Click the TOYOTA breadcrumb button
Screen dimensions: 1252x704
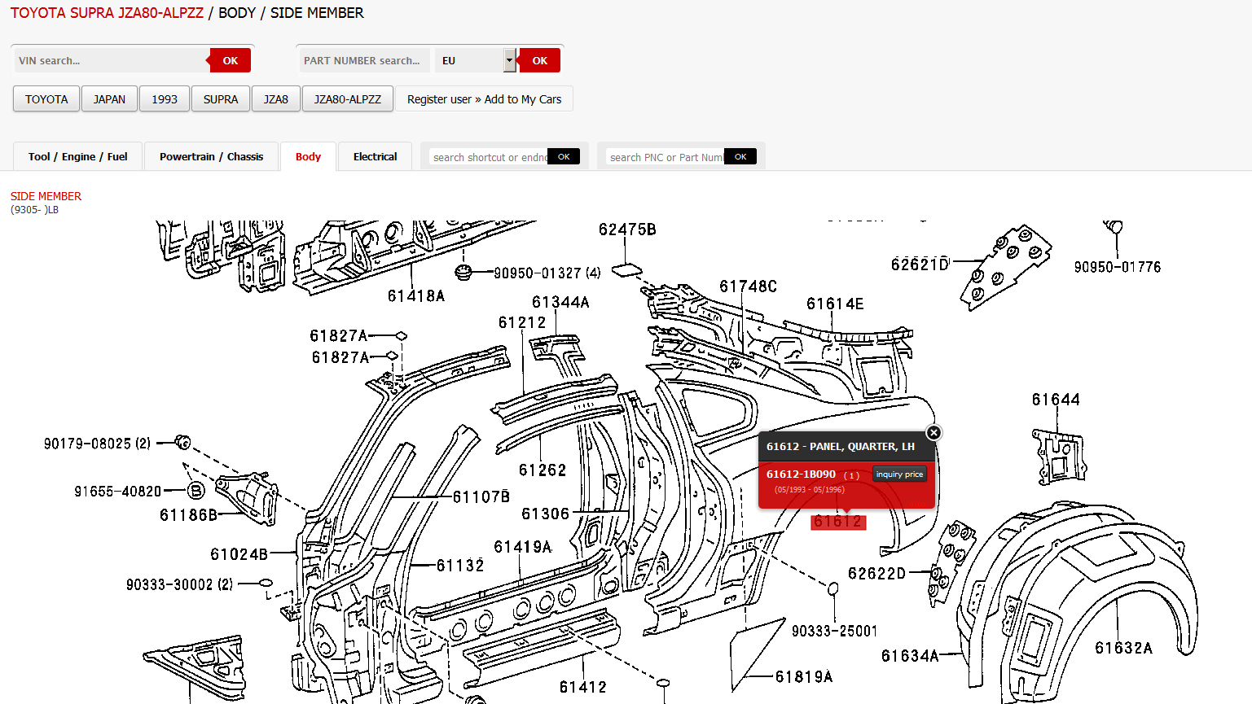(x=46, y=99)
